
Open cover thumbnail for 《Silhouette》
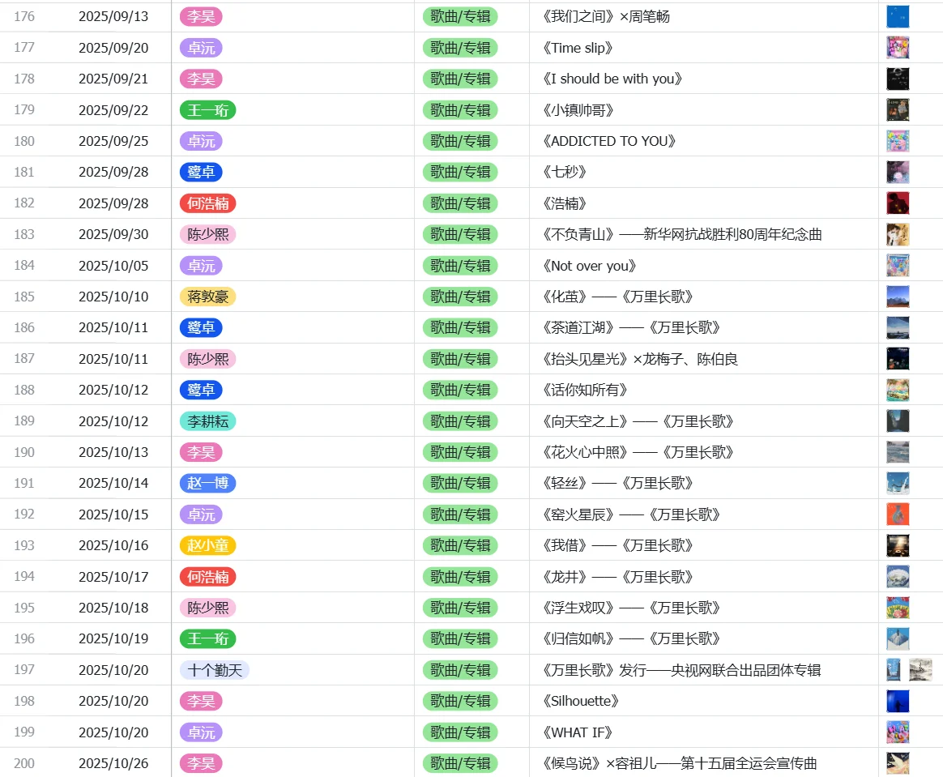(x=898, y=701)
